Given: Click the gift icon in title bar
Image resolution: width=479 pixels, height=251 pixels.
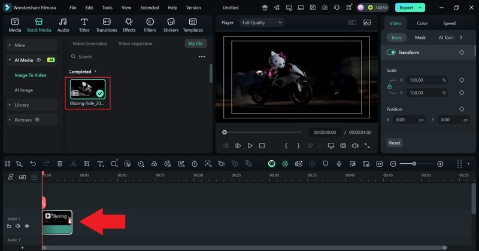Looking at the screenshot, I should click(265, 8).
